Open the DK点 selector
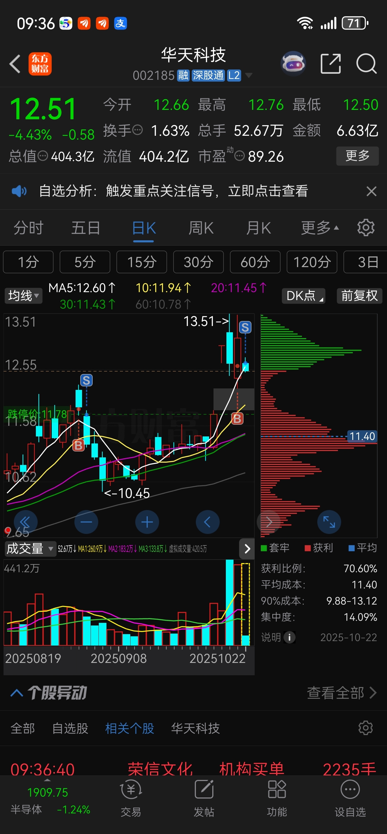This screenshot has height=834, width=387. (x=303, y=296)
